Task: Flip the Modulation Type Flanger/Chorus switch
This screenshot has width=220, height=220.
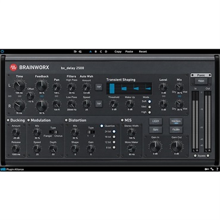Action: coord(53,132)
